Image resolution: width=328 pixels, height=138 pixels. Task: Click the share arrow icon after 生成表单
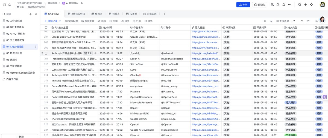point(294,21)
